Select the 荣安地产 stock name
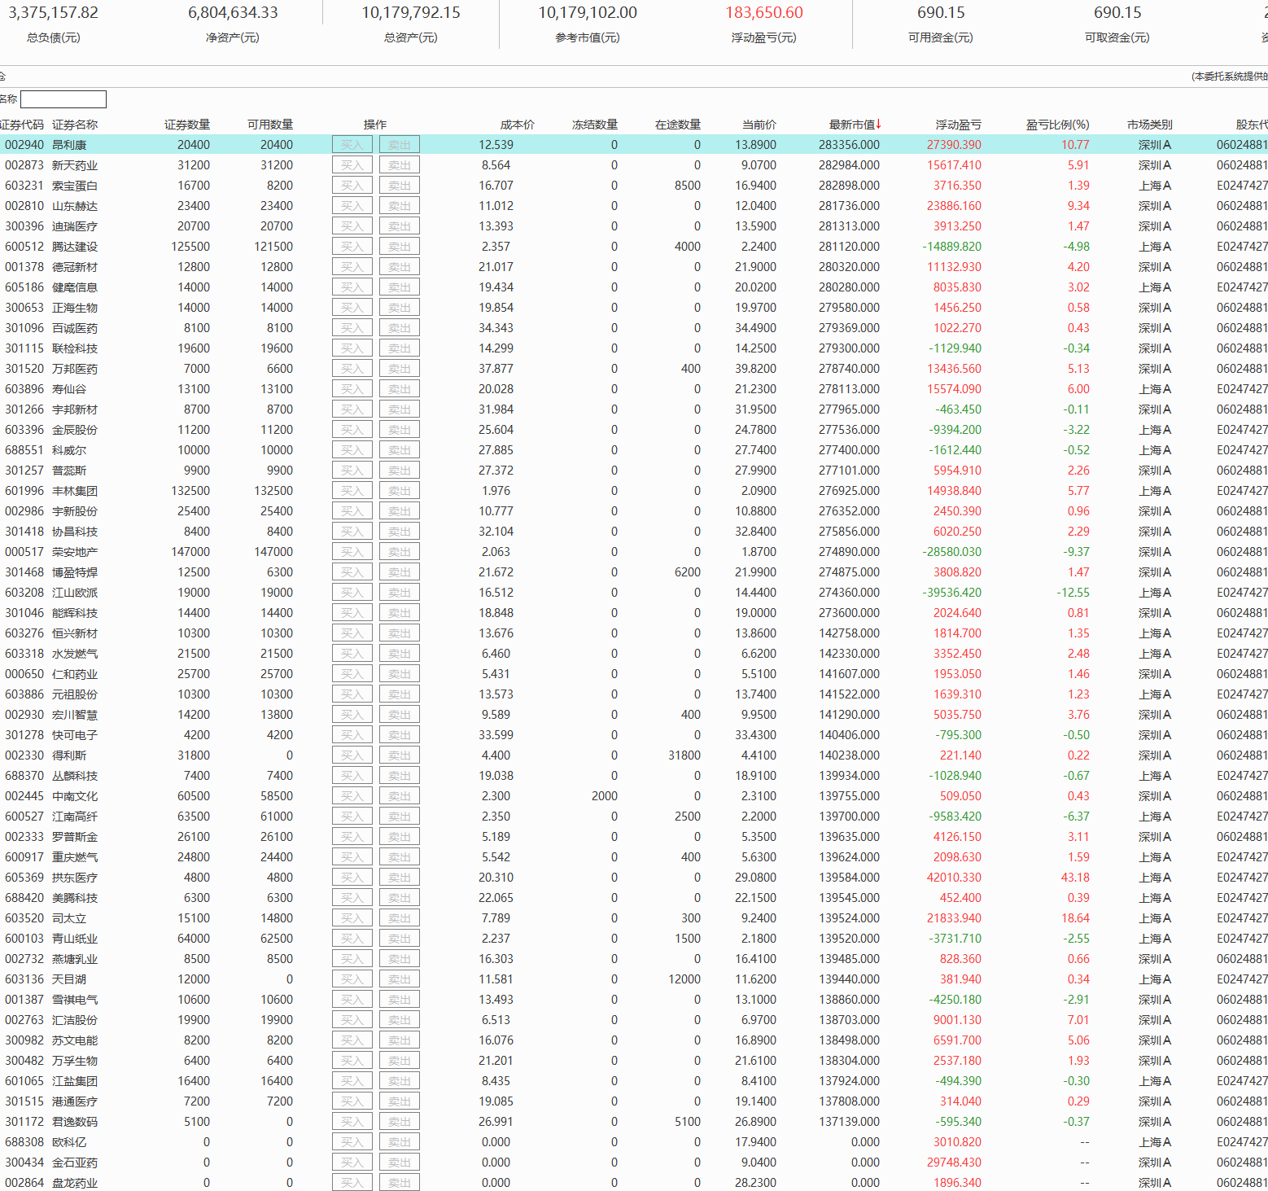Screen dimensions: 1268x1191 [x=75, y=552]
